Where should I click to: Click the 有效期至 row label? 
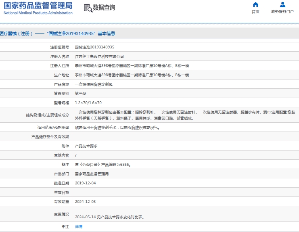coord(61,202)
